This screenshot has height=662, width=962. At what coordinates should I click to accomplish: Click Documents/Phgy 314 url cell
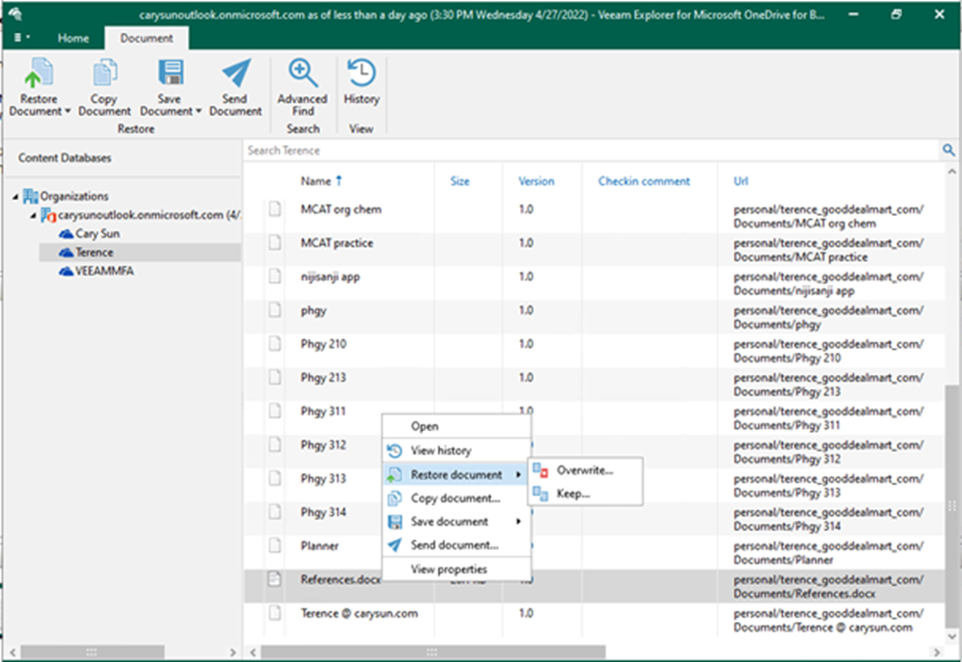(x=828, y=519)
